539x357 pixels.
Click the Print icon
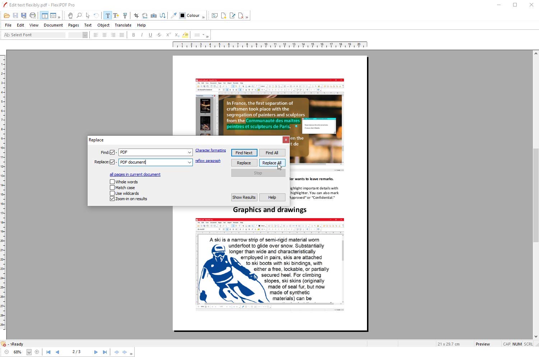click(x=33, y=15)
